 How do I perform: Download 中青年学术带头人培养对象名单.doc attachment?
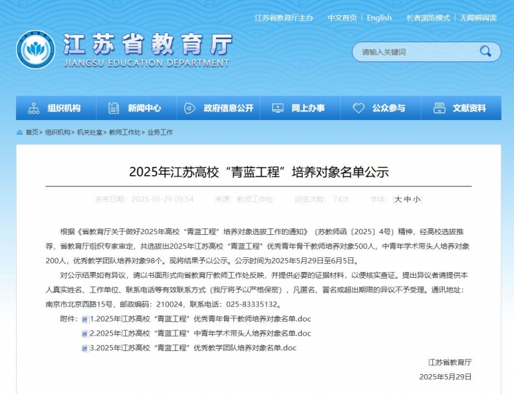pyautogui.click(x=200, y=334)
